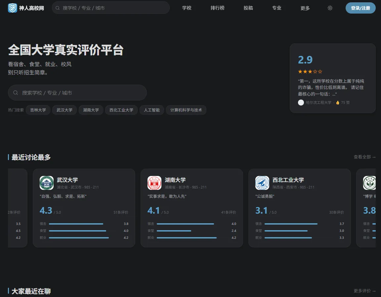
Task: Click 41条评价 on 湖南大学 card
Action: click(x=229, y=212)
